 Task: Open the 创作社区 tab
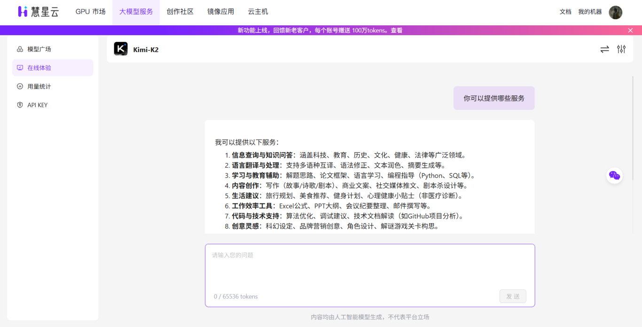(180, 12)
